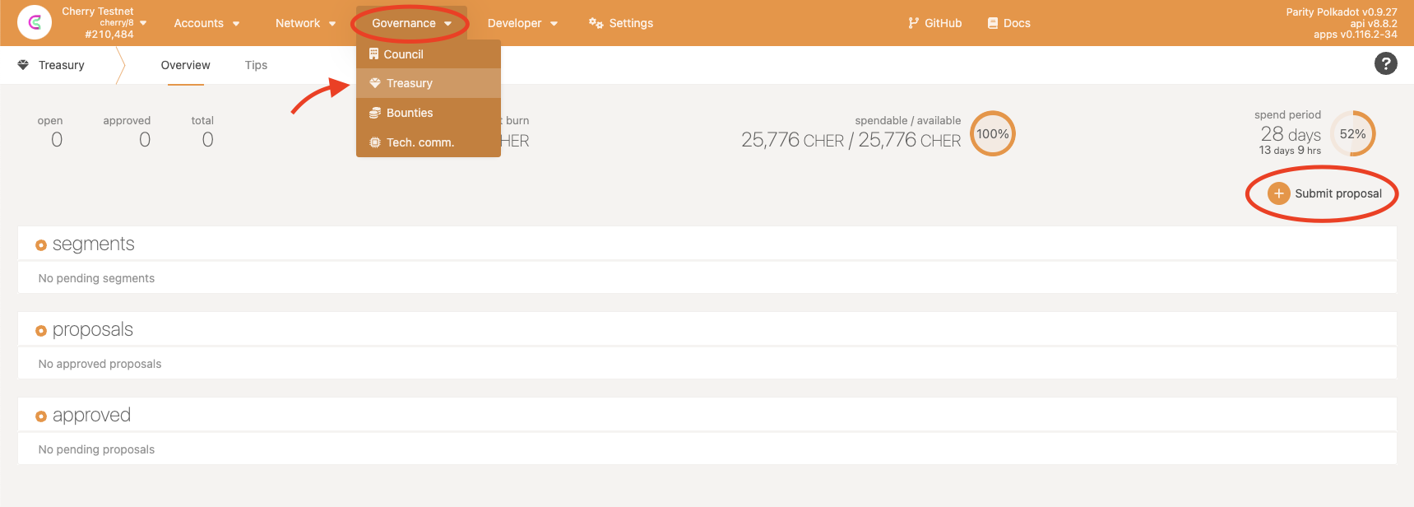1414x507 pixels.
Task: Click the Council building icon in menu
Action: tap(374, 54)
